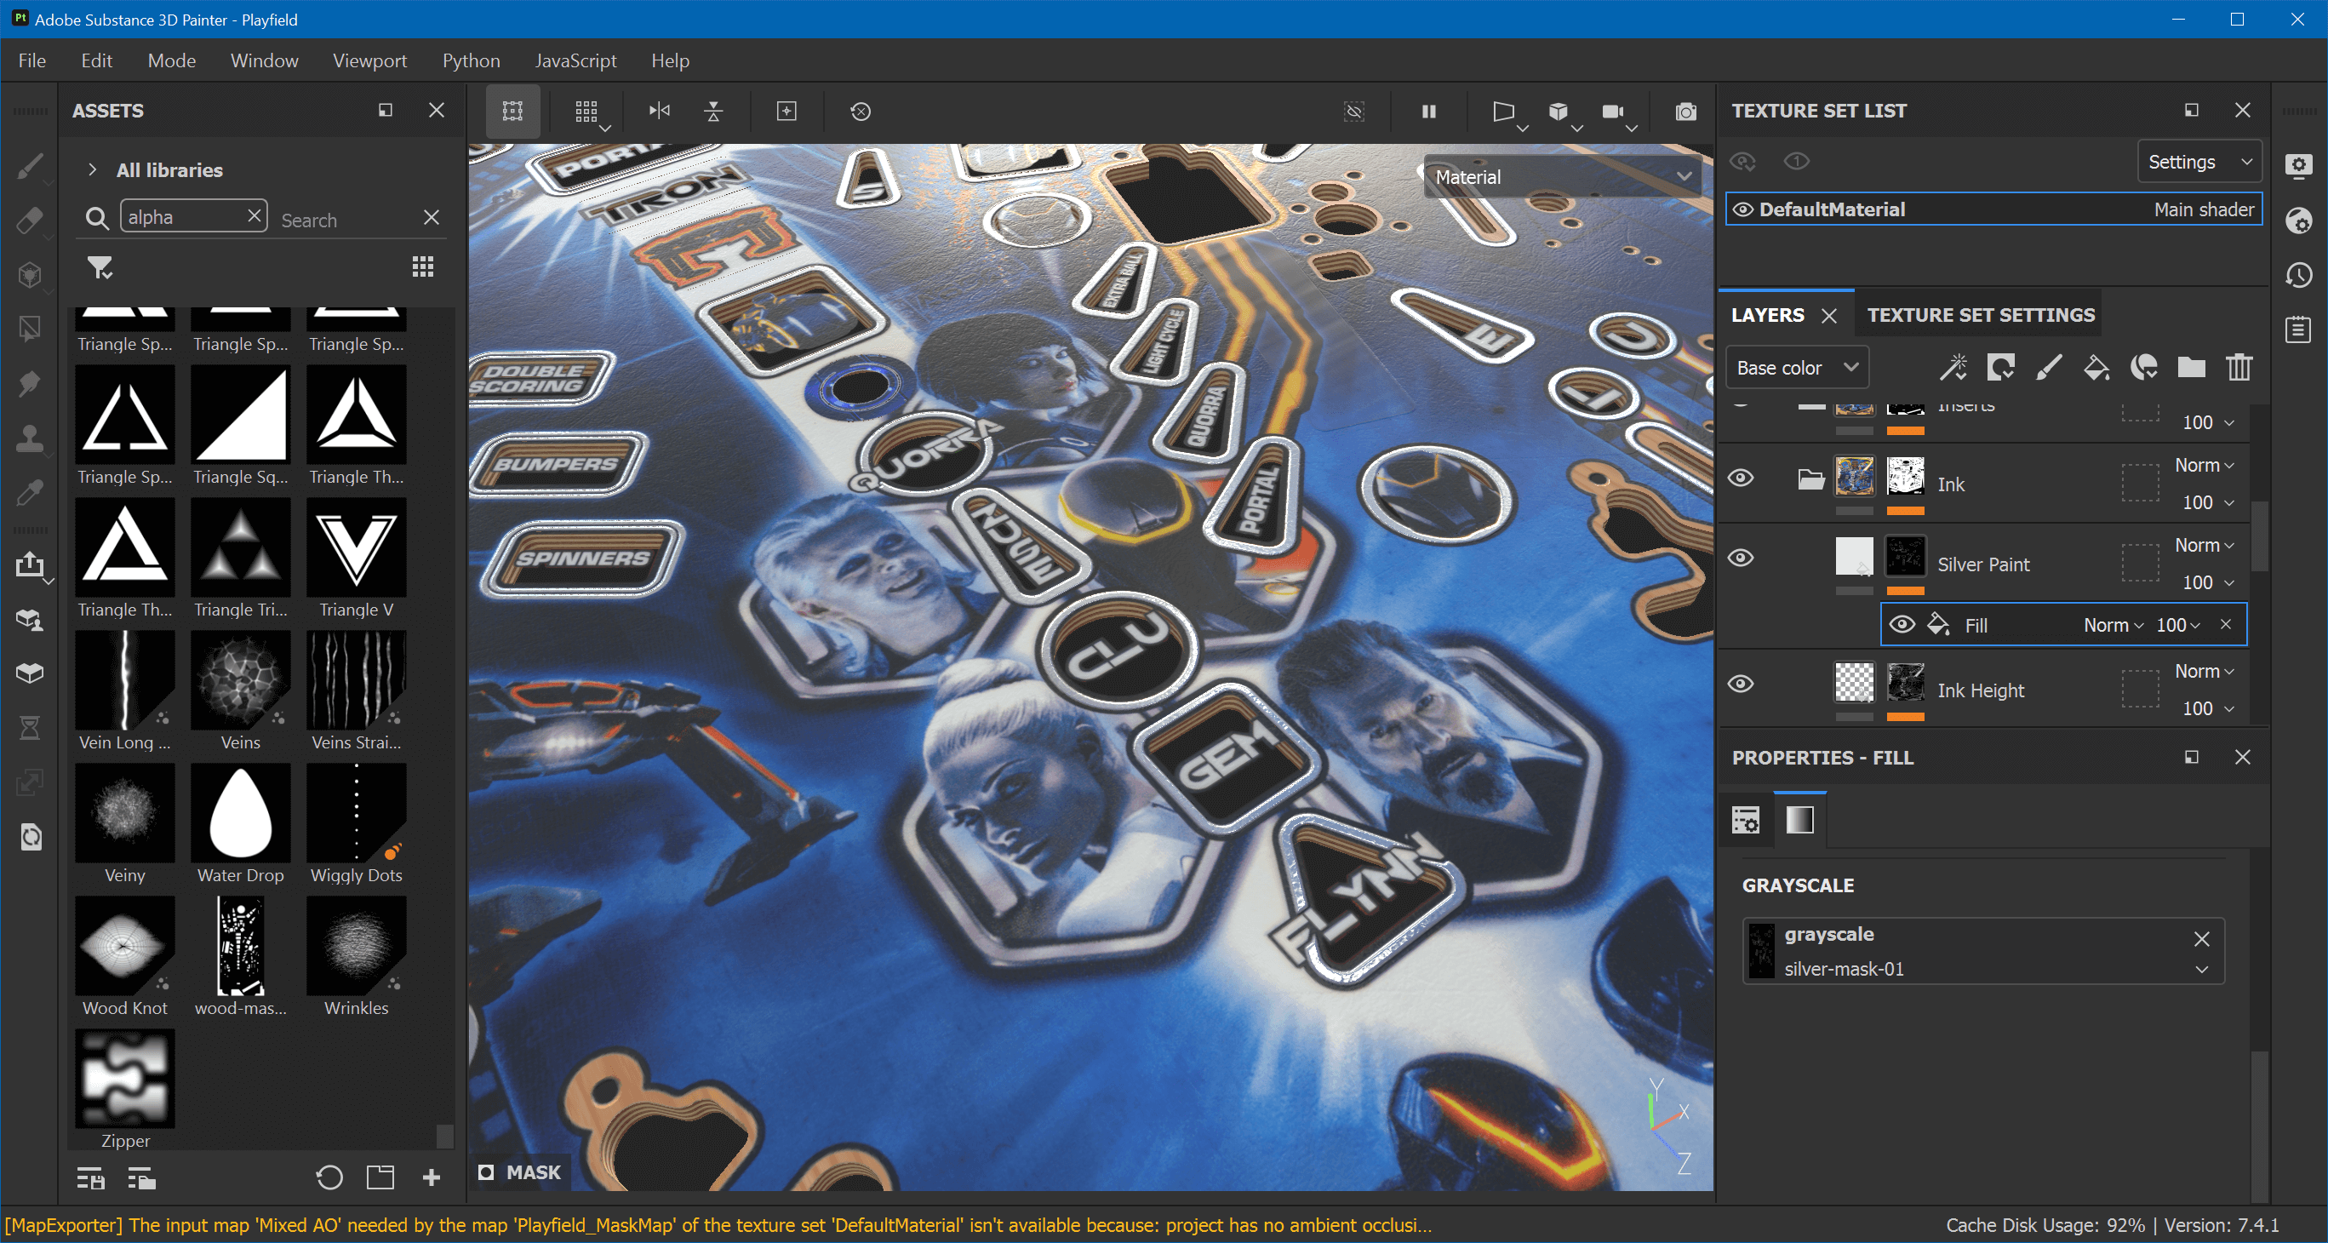Open the Settings dropdown in Texture Set List
This screenshot has height=1243, width=2328.
tap(2199, 162)
